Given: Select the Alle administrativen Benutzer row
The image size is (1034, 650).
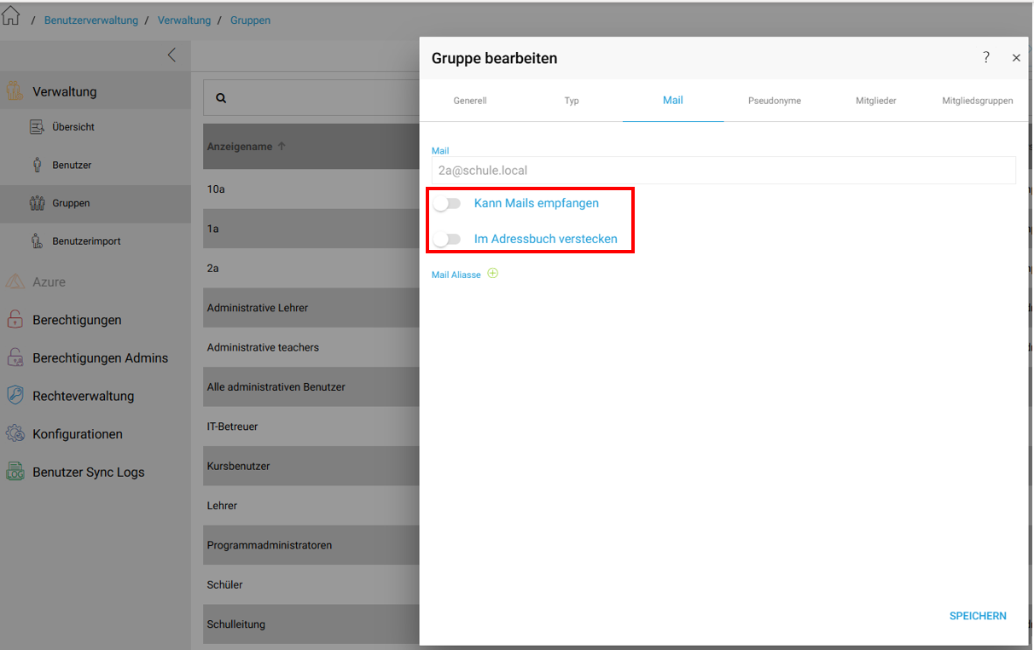Looking at the screenshot, I should pos(311,386).
